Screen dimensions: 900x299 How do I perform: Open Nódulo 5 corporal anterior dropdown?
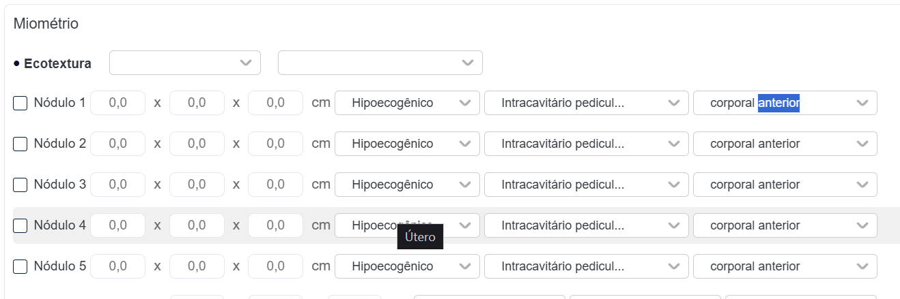[x=785, y=266]
